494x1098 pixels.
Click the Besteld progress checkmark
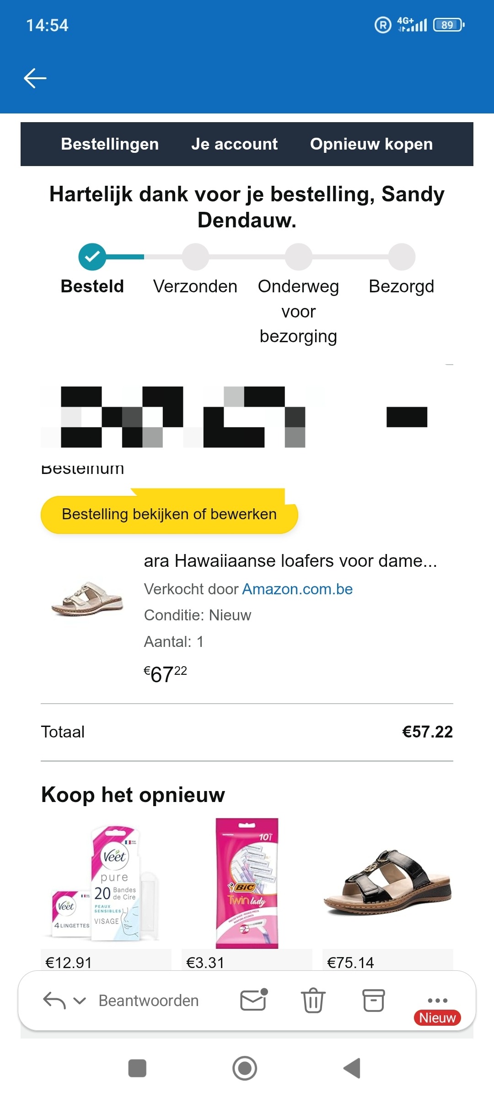point(92,257)
